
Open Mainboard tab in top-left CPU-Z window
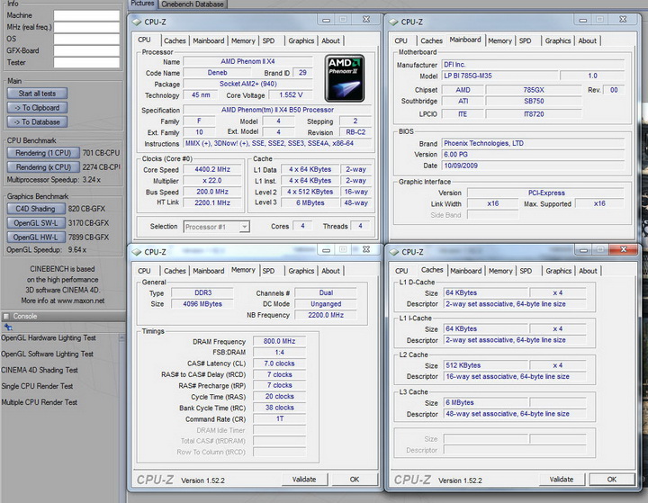(x=208, y=40)
